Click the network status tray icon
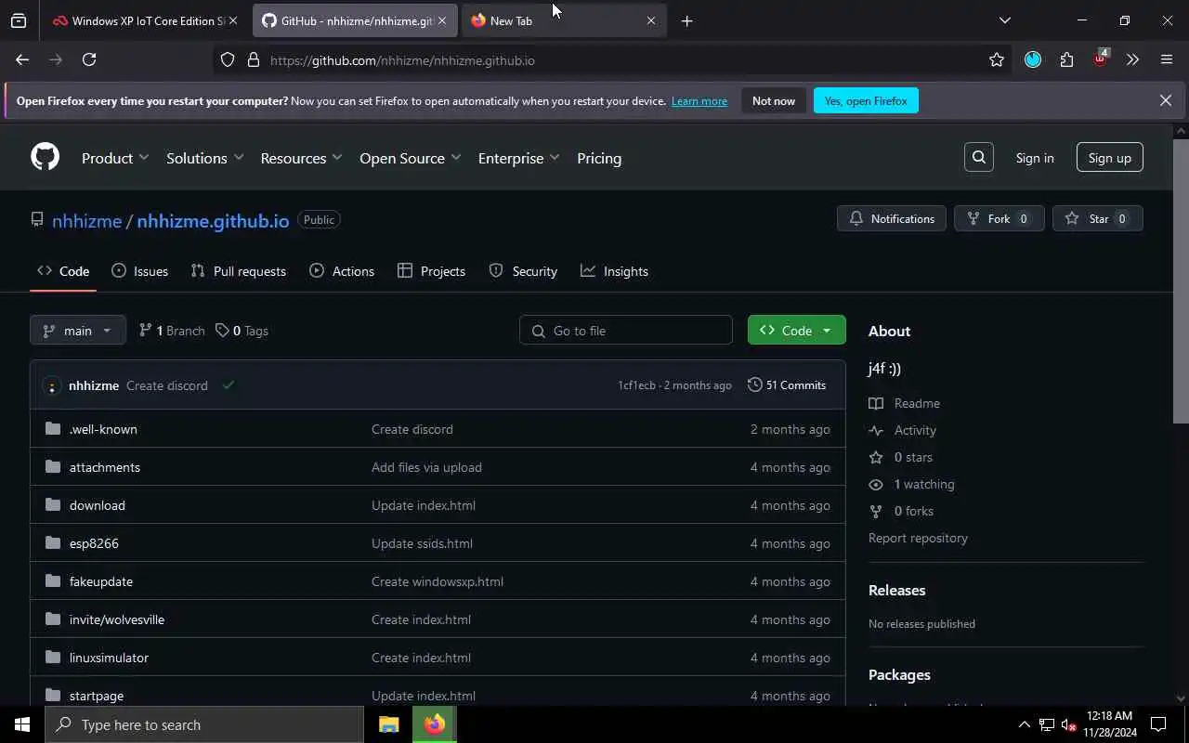 pyautogui.click(x=1047, y=724)
